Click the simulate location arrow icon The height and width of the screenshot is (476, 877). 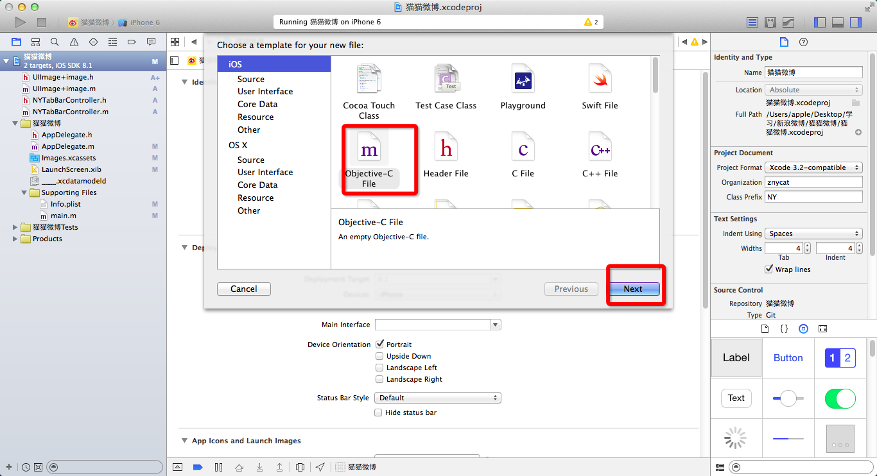[320, 467]
